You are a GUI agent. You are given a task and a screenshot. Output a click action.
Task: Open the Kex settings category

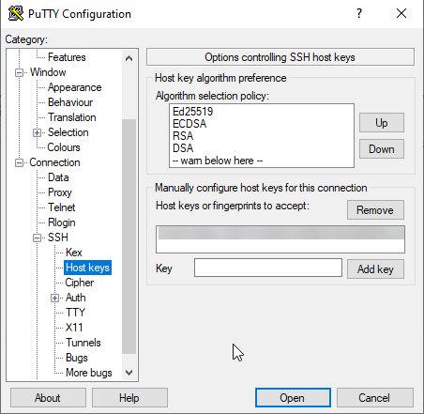pyautogui.click(x=74, y=253)
